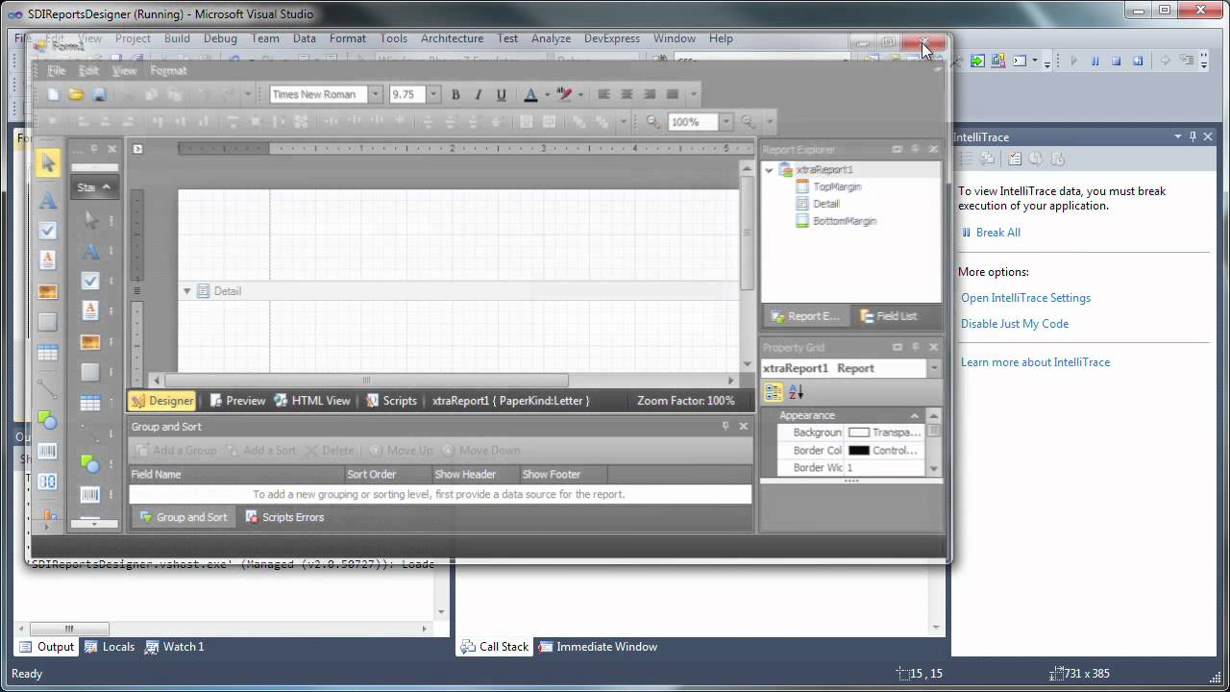
Task: Choose Rich Text control in Standard Controls panel
Action: (90, 310)
